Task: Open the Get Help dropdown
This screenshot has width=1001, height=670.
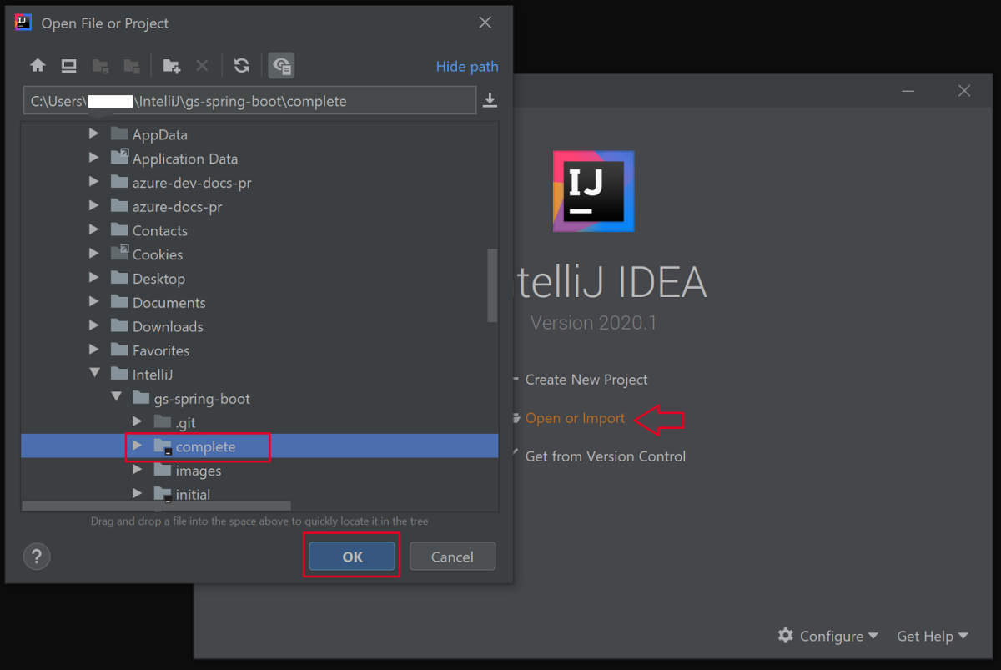Action: click(x=932, y=636)
